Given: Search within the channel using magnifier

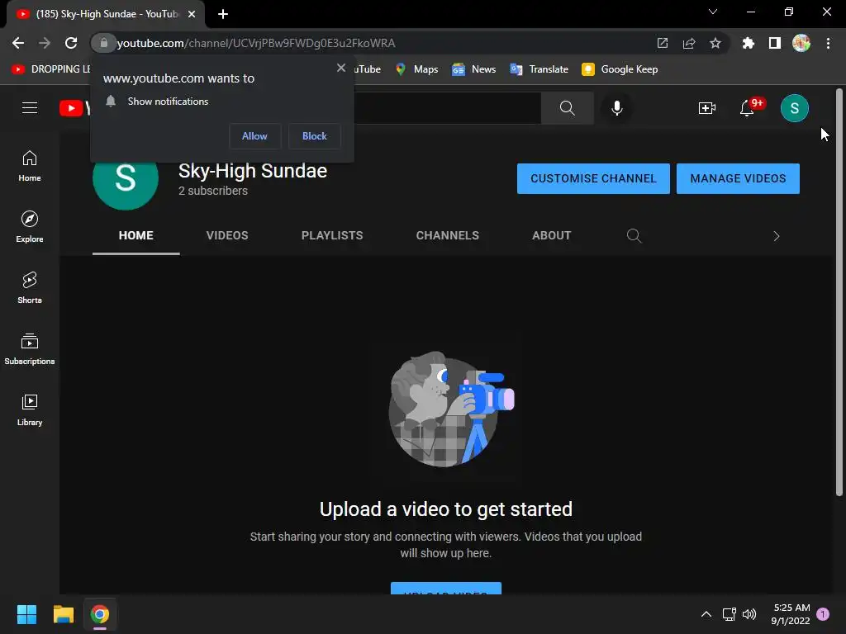Looking at the screenshot, I should click(634, 235).
